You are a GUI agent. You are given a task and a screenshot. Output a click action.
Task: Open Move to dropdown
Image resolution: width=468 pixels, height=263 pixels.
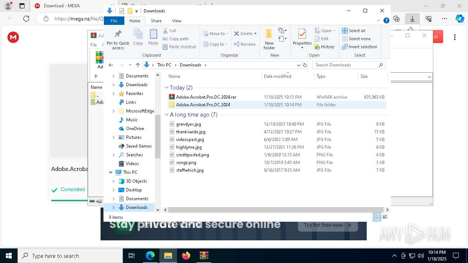point(216,34)
